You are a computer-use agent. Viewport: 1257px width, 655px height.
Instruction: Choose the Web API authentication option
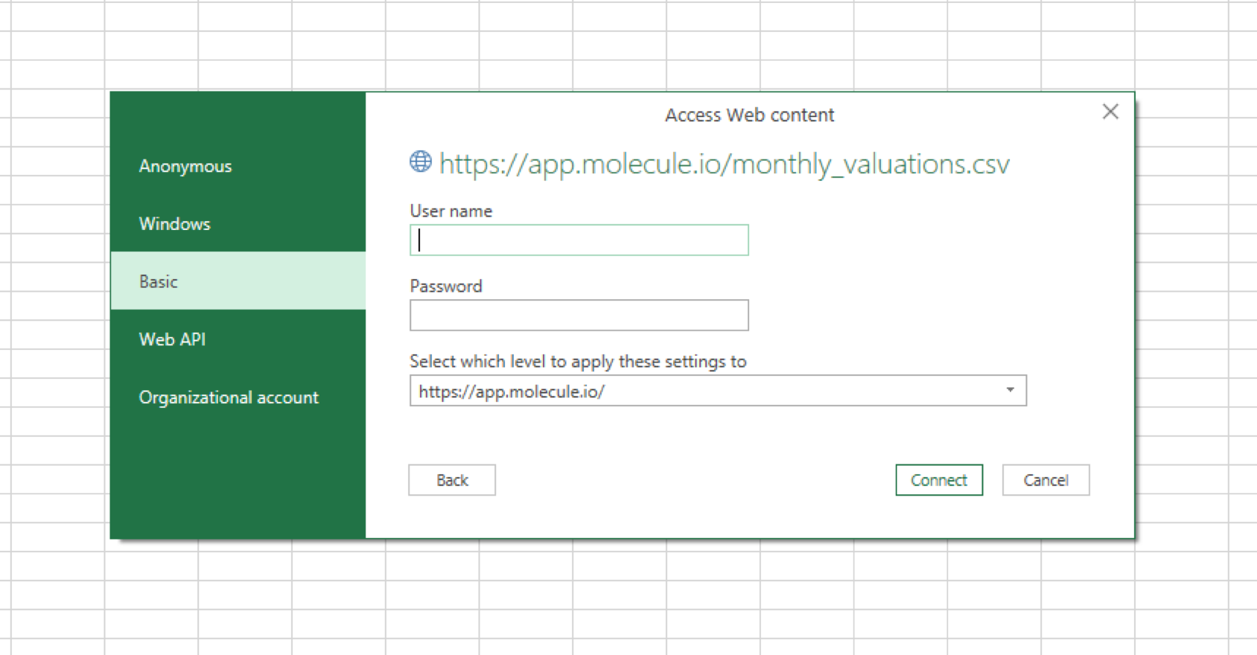(172, 339)
